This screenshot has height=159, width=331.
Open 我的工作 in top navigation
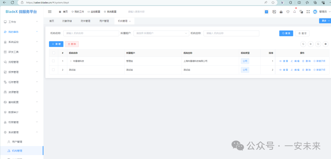pyautogui.click(x=78, y=12)
